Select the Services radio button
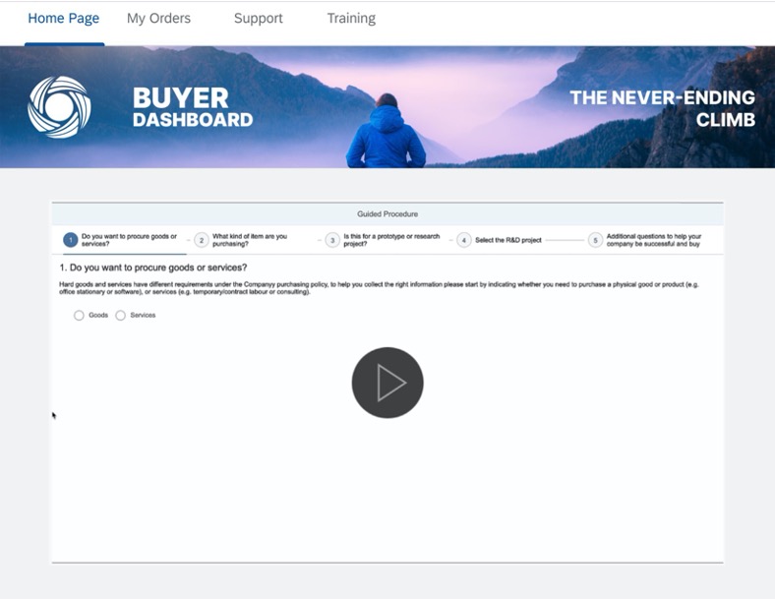Image resolution: width=775 pixels, height=600 pixels. coord(121,316)
